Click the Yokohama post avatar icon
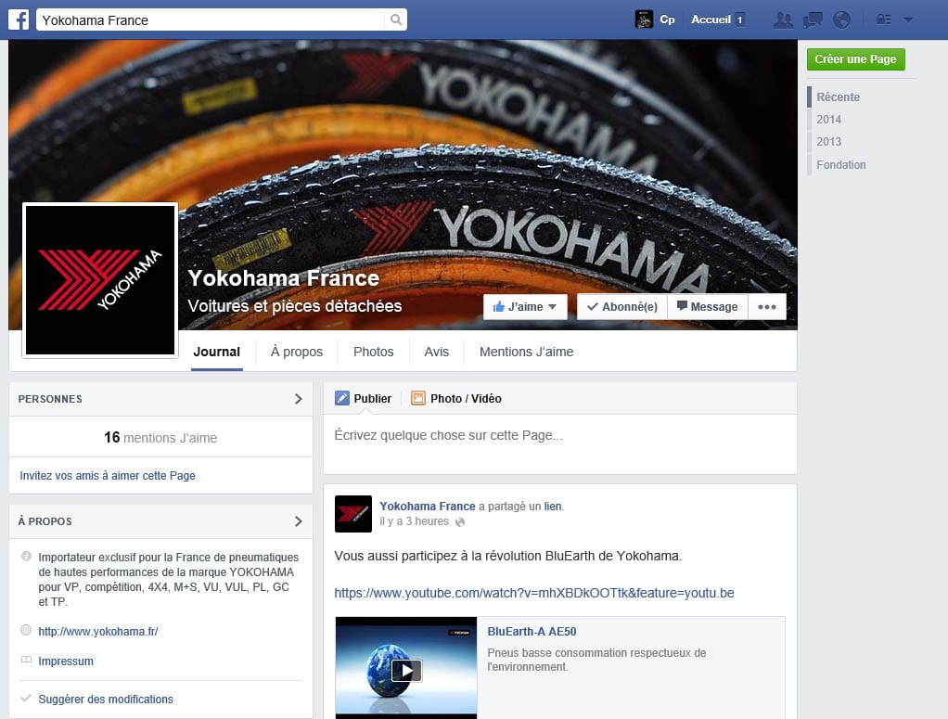This screenshot has width=948, height=719. 352,514
